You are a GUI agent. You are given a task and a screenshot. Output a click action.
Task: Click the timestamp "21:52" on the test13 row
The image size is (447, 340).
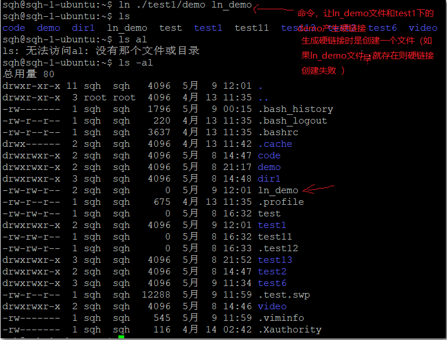pyautogui.click(x=237, y=260)
